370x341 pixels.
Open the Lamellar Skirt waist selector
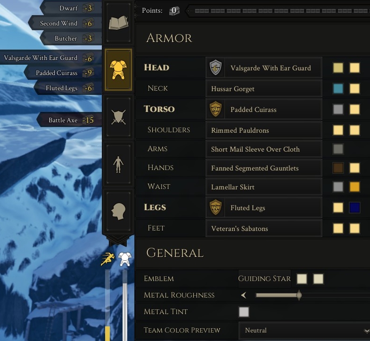264,187
